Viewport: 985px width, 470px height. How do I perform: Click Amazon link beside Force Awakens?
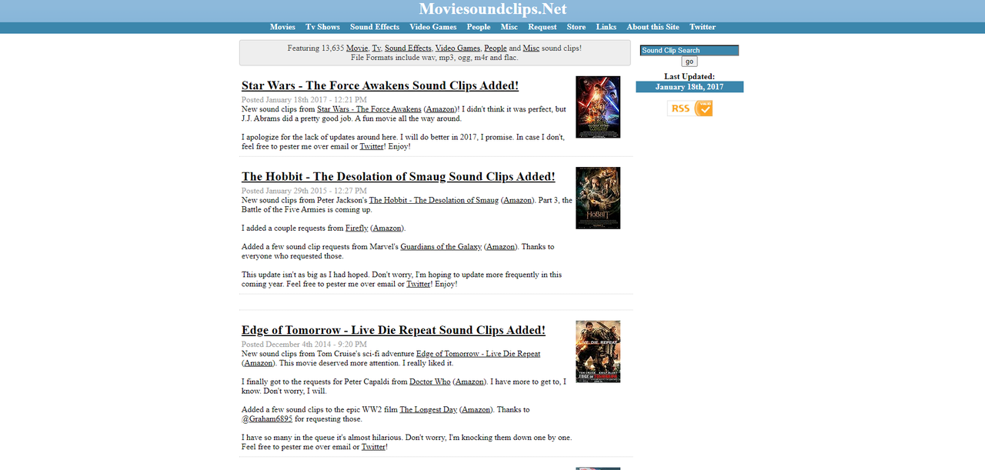(441, 109)
